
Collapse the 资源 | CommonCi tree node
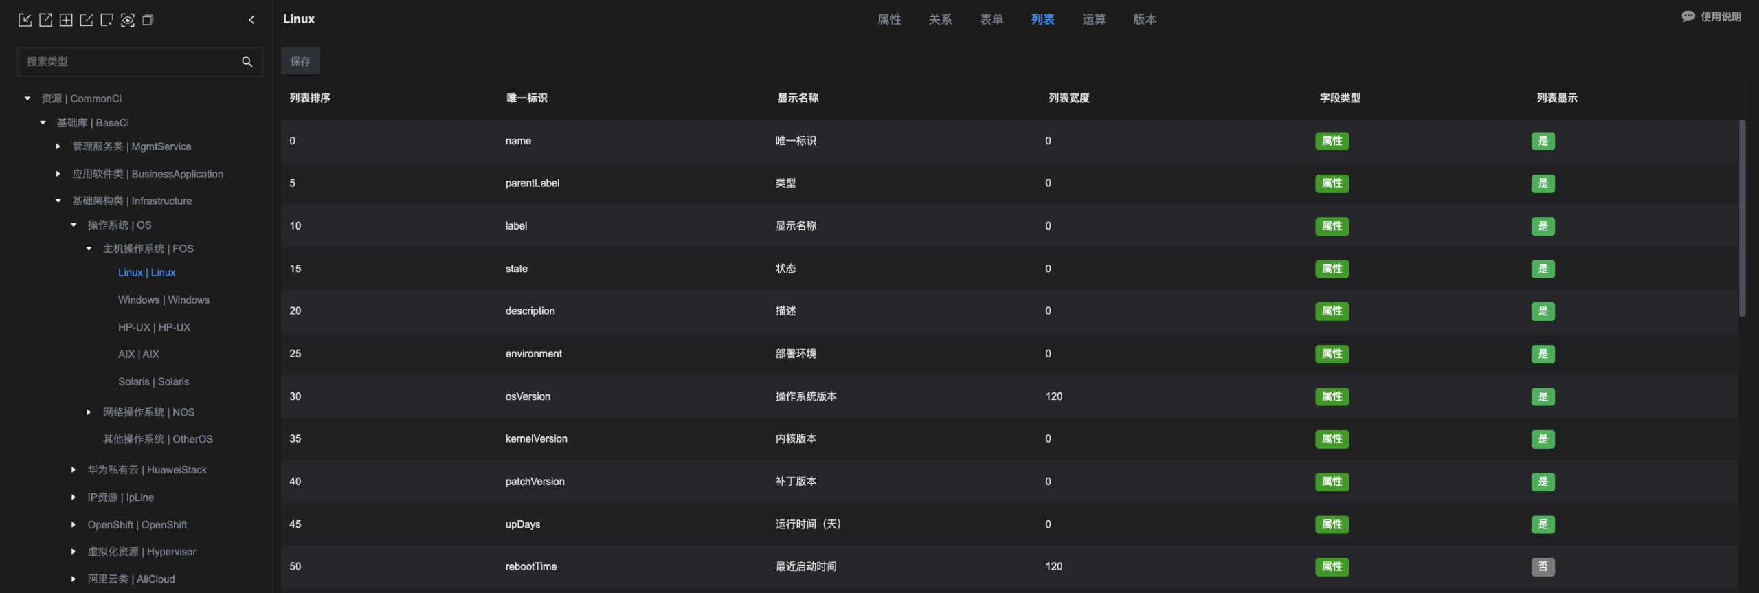(x=27, y=99)
